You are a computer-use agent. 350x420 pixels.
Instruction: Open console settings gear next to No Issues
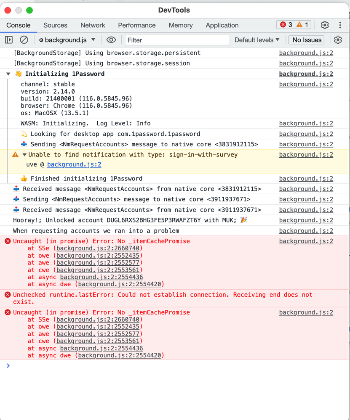[x=338, y=40]
